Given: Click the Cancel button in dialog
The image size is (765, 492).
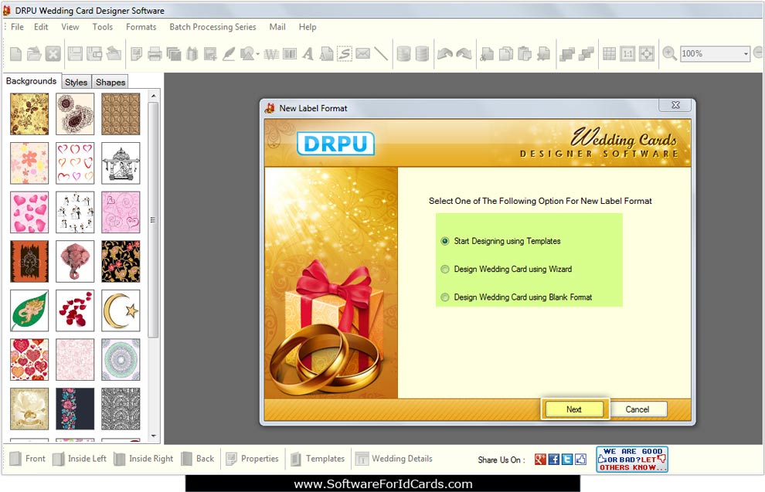Looking at the screenshot, I should click(x=637, y=409).
